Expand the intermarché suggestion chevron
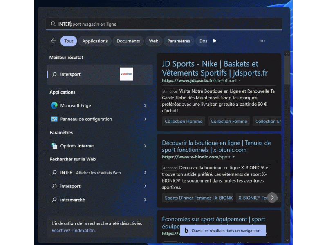 coord(145,200)
